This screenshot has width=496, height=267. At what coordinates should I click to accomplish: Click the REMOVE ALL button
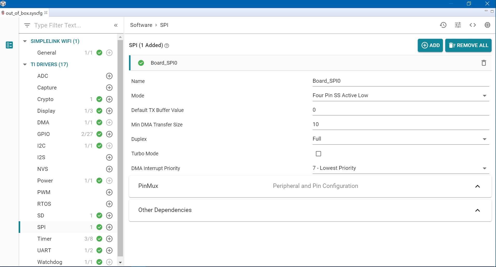pyautogui.click(x=468, y=45)
